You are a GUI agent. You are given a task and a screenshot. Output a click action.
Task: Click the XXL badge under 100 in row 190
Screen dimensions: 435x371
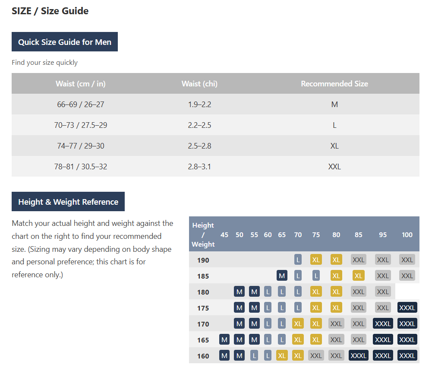(x=407, y=260)
